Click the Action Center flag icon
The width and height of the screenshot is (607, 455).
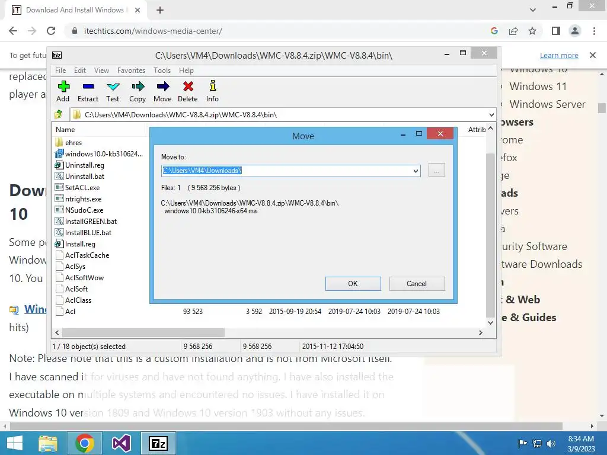click(523, 443)
